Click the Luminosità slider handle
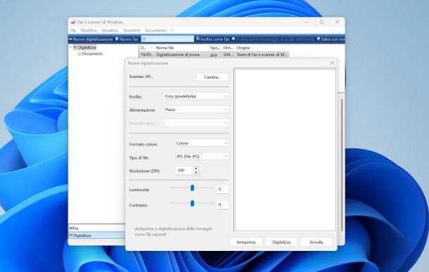 (x=192, y=188)
